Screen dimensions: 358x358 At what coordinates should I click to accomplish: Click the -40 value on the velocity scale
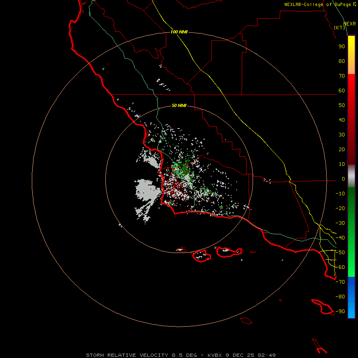pos(340,238)
